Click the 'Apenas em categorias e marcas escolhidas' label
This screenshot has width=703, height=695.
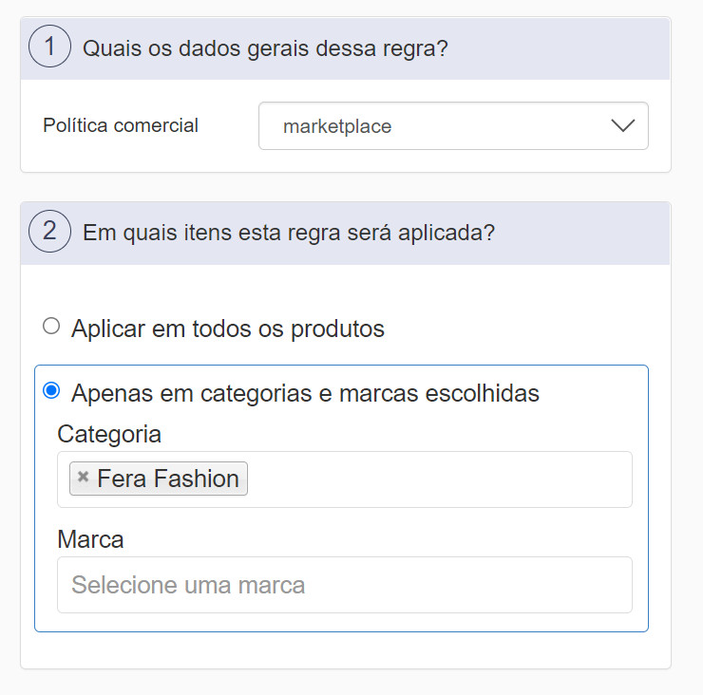(305, 392)
